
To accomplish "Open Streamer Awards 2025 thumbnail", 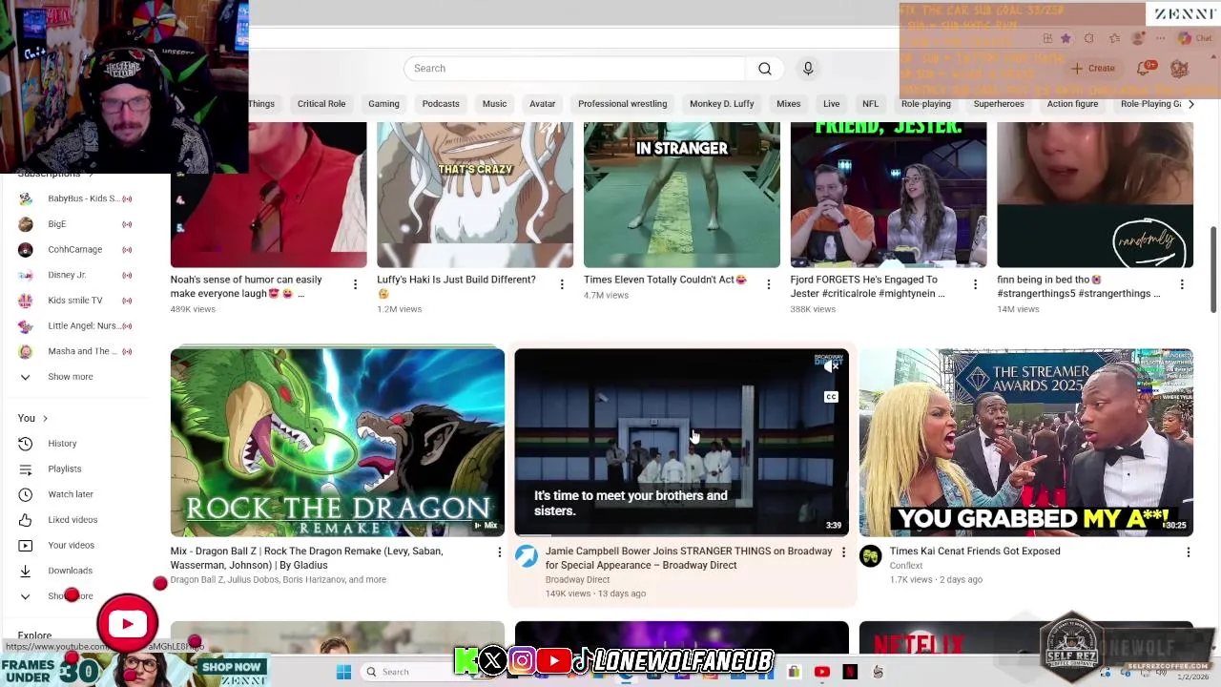I will click(x=1025, y=443).
